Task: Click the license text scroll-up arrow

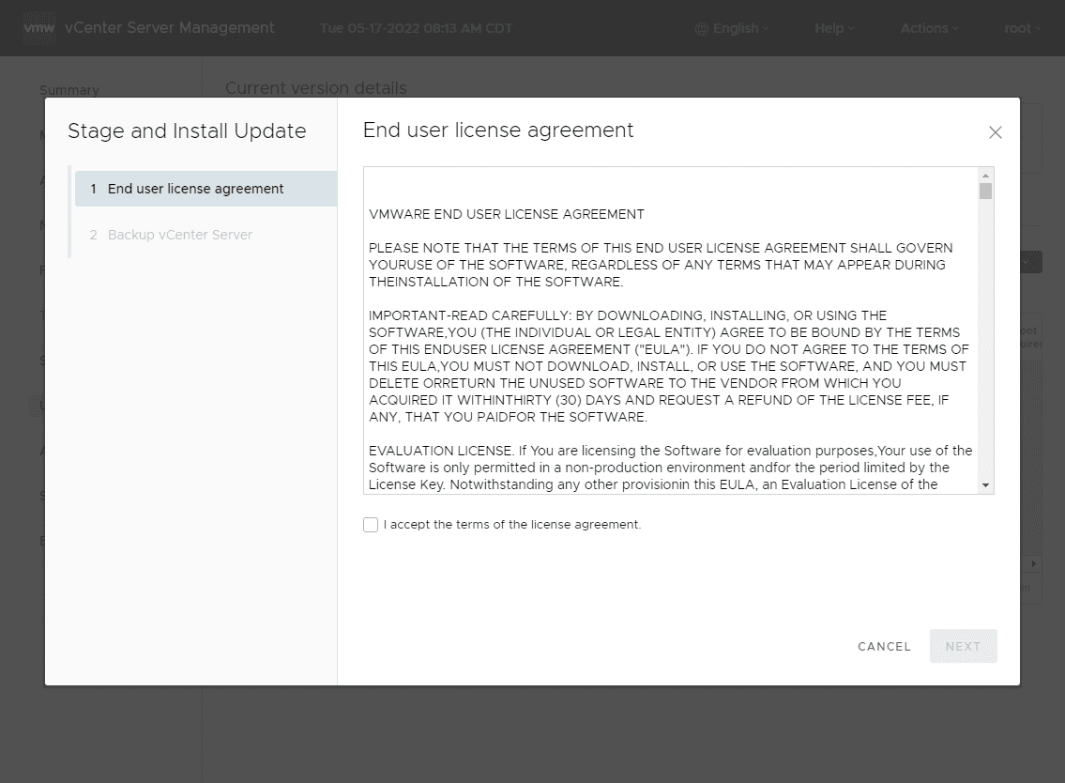Action: 985,176
